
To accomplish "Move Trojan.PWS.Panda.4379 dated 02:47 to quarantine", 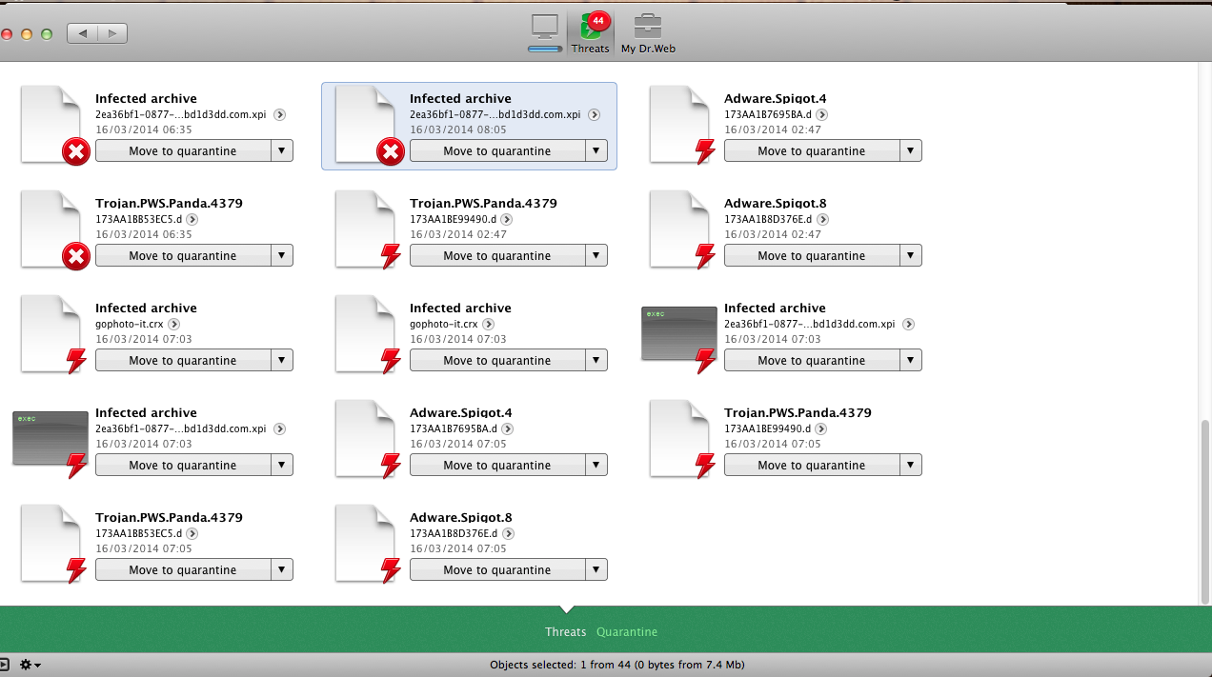I will coord(497,255).
